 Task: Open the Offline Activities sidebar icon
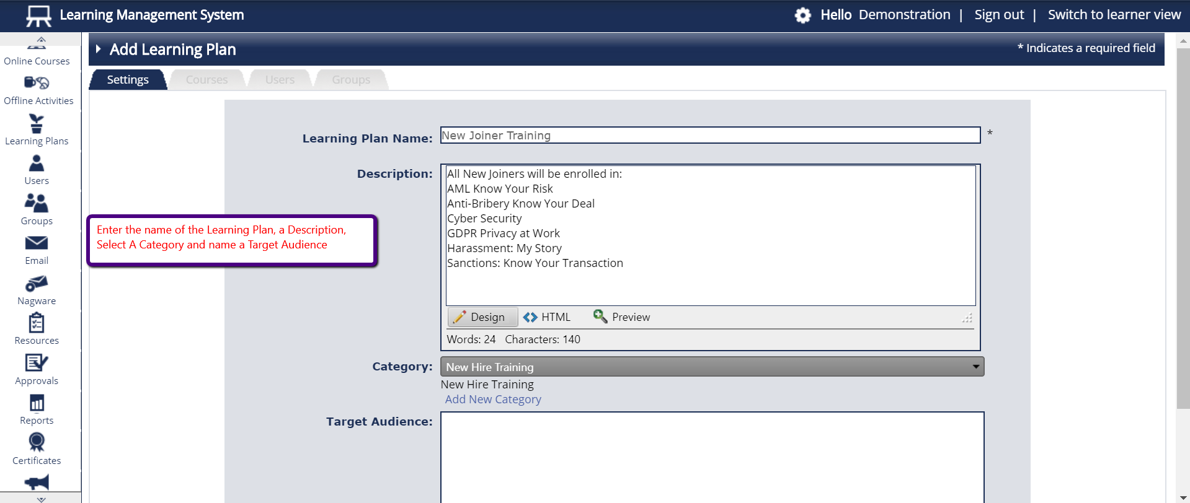[x=37, y=83]
